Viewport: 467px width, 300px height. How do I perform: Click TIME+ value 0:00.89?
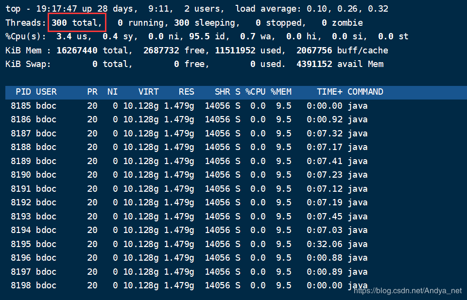point(325,272)
